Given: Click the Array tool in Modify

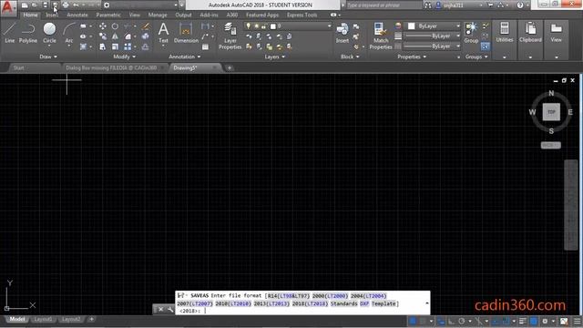Looking at the screenshot, I should (128, 46).
